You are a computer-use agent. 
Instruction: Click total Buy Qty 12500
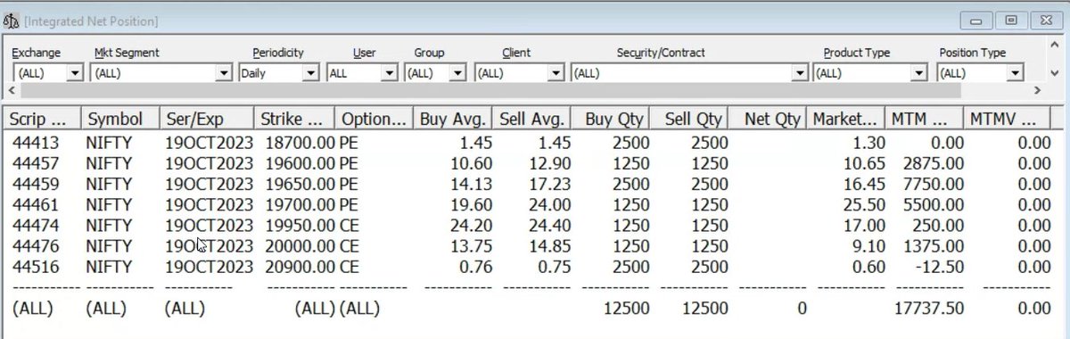click(x=626, y=309)
